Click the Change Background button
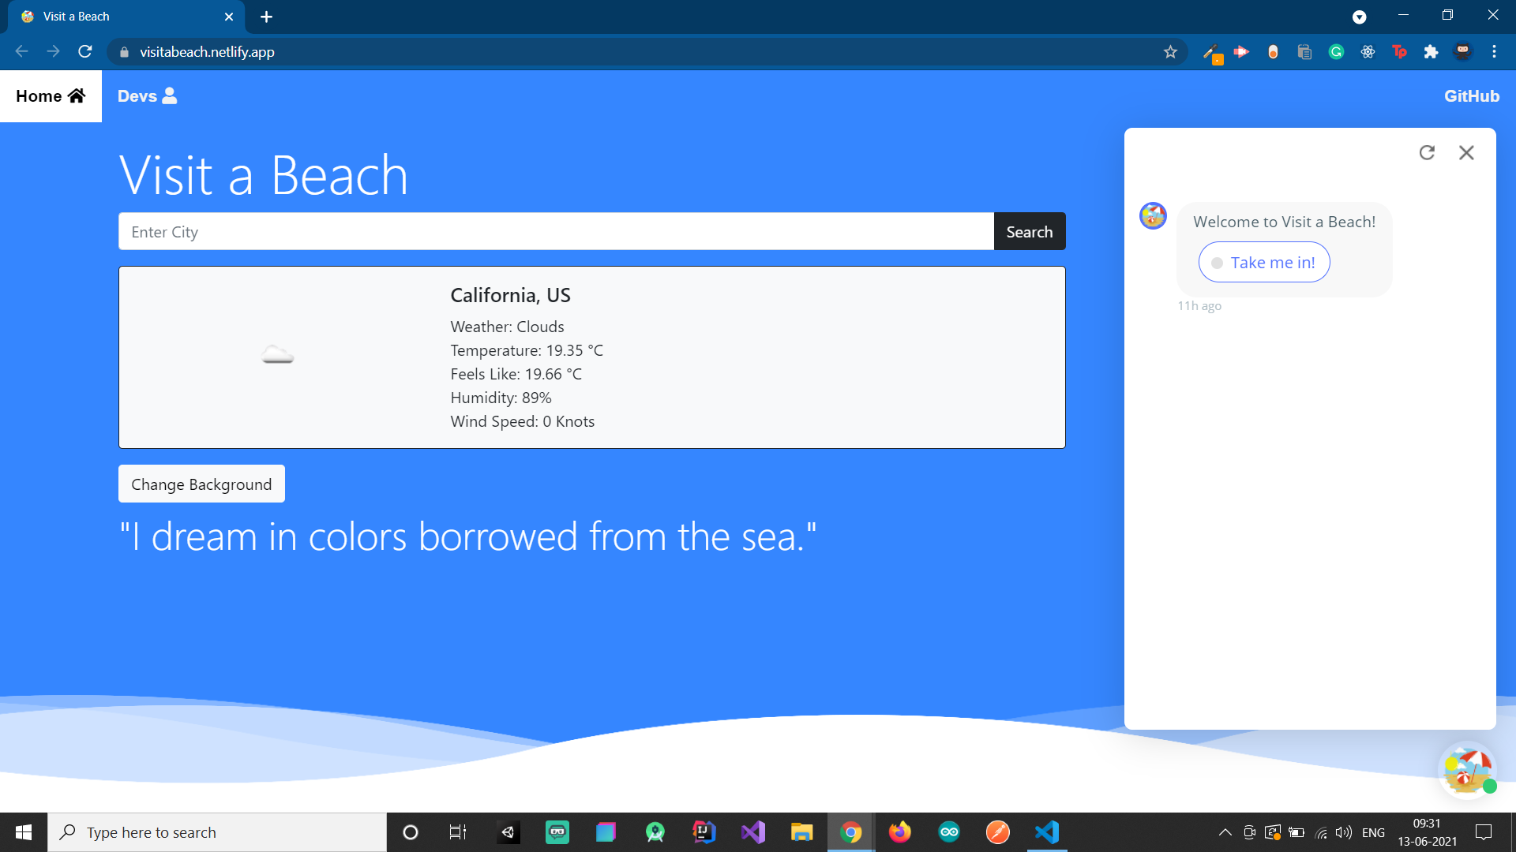This screenshot has height=852, width=1516. click(x=201, y=484)
